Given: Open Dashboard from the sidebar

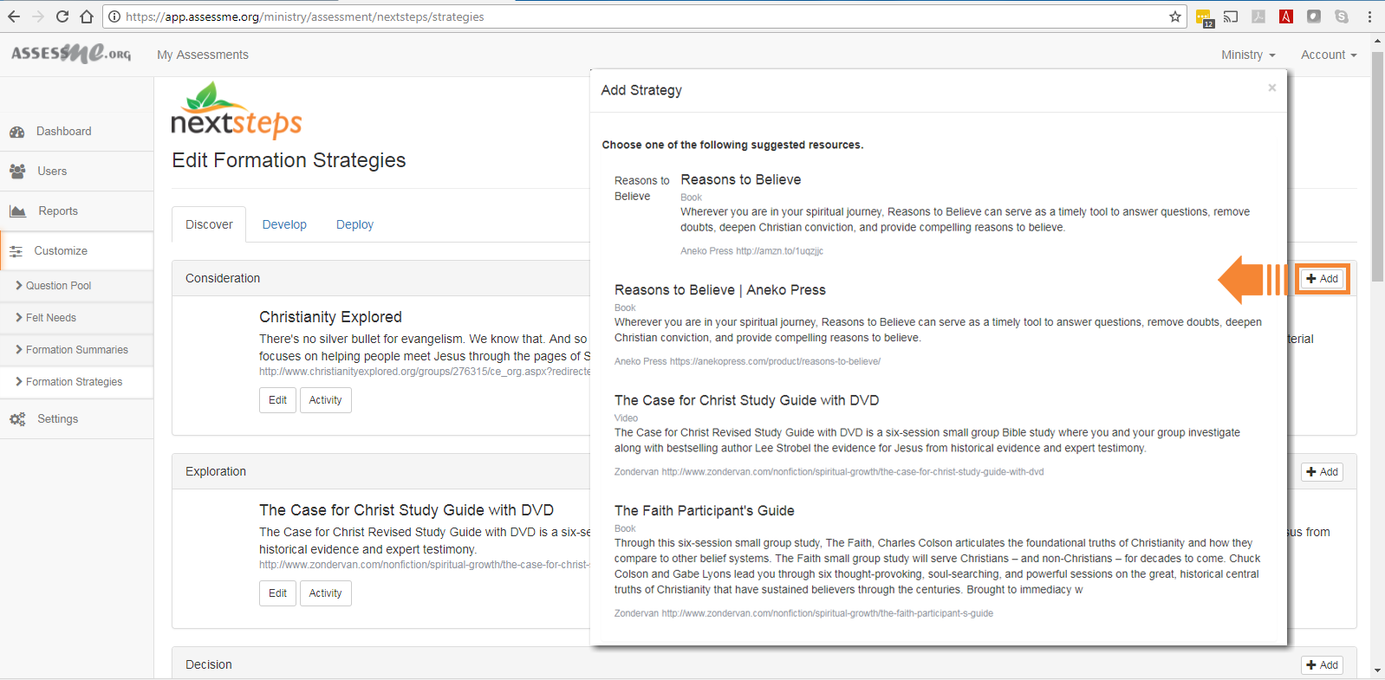Looking at the screenshot, I should click(76, 132).
